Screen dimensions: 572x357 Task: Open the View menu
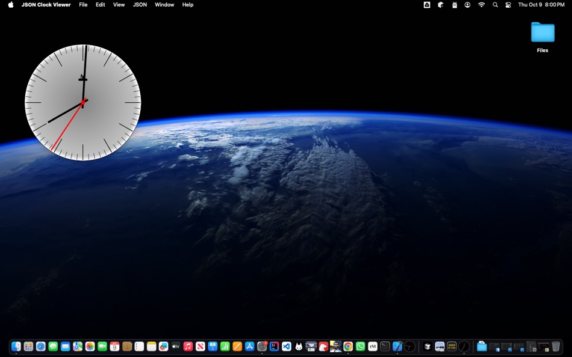119,4
